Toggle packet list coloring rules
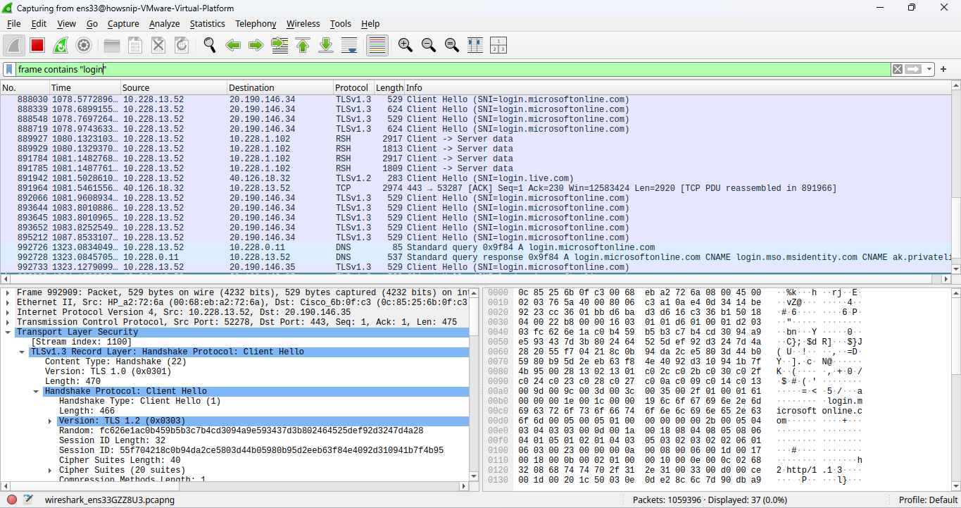961x508 pixels. click(377, 45)
